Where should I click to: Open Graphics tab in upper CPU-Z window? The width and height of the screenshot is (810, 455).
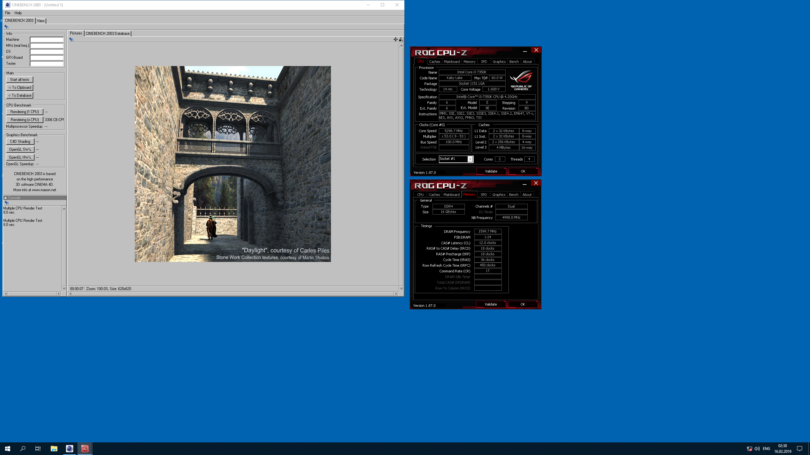coord(499,62)
